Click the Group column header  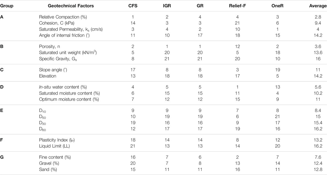[7, 6]
